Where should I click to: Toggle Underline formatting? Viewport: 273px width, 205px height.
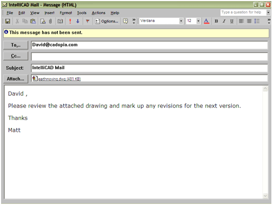pyautogui.click(x=232, y=21)
